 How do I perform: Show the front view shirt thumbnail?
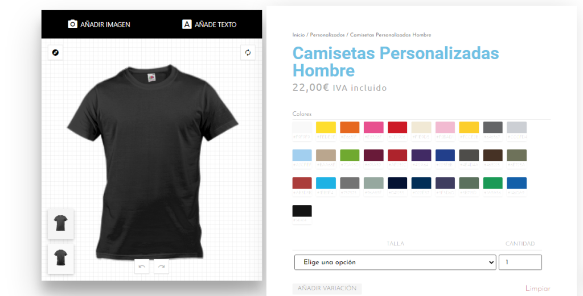[x=60, y=224]
